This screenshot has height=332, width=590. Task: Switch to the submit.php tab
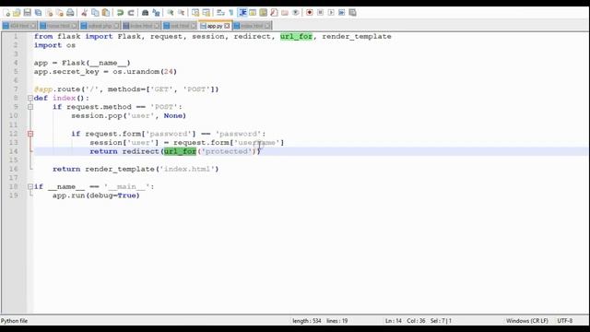coord(100,26)
